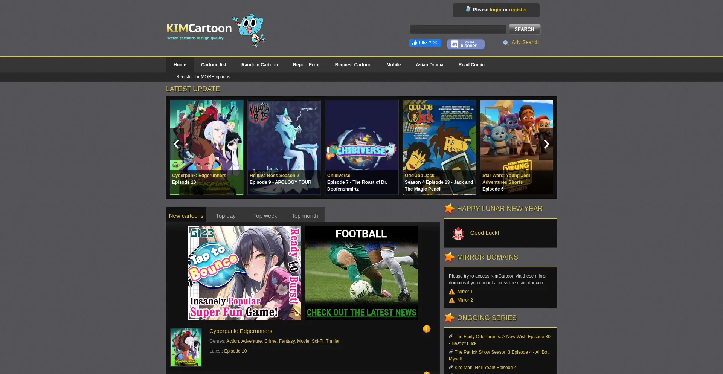Image resolution: width=723 pixels, height=374 pixels.
Task: Open Chibiverse carousel thumbnail
Action: coord(362,148)
